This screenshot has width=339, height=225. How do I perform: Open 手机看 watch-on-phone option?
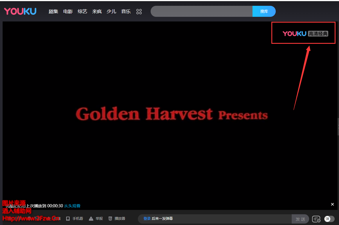click(x=75, y=219)
